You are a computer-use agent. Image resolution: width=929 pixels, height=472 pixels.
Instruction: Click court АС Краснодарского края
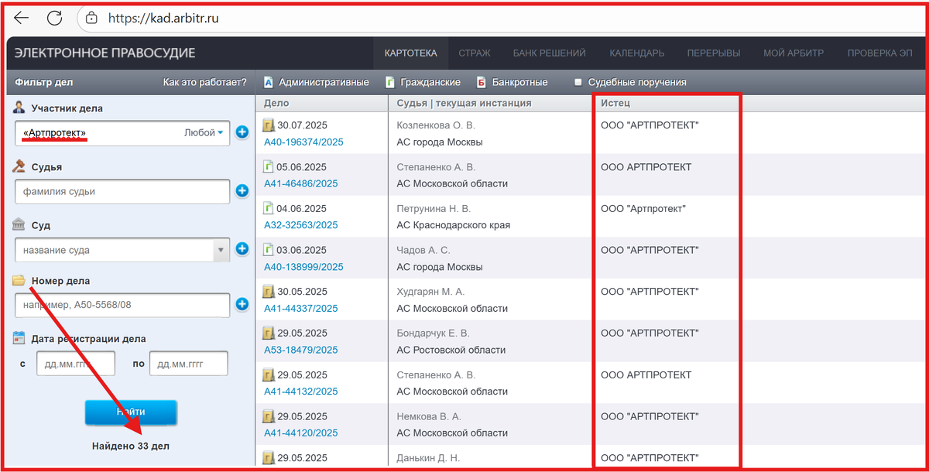click(453, 225)
